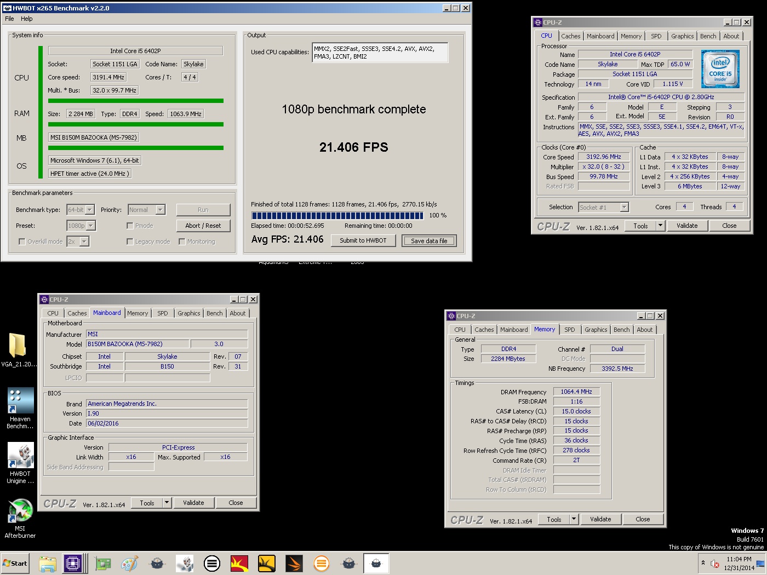This screenshot has height=575, width=767.
Task: Click the HWBOT Unigine robot taskbar icon
Action: click(x=185, y=563)
